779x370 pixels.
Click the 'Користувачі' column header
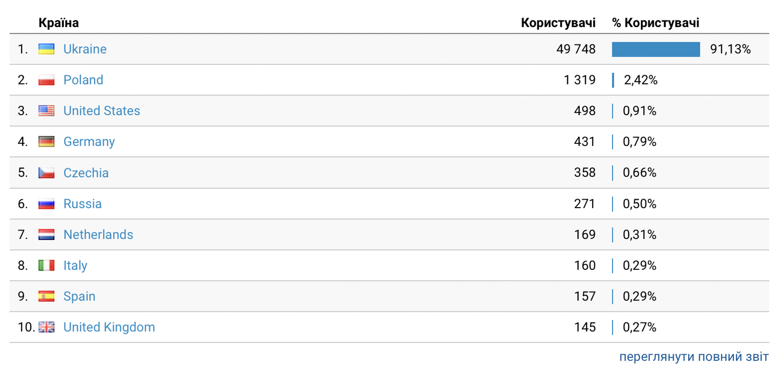pyautogui.click(x=558, y=23)
